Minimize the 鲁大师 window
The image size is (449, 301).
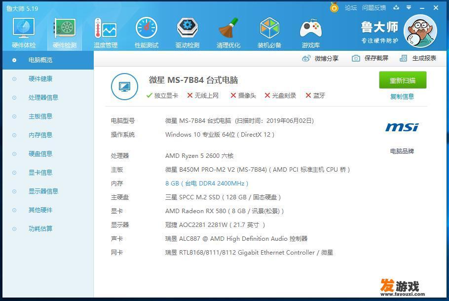click(x=422, y=8)
